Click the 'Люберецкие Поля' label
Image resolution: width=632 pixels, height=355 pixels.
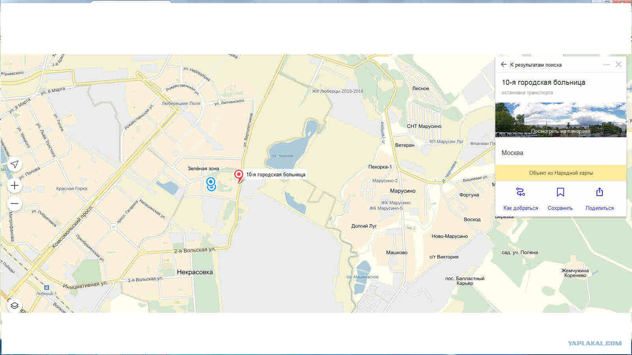point(181,103)
